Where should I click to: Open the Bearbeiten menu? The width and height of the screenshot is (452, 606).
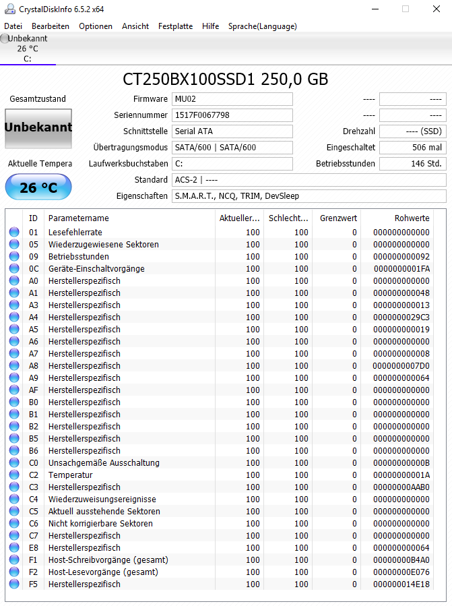click(x=51, y=26)
